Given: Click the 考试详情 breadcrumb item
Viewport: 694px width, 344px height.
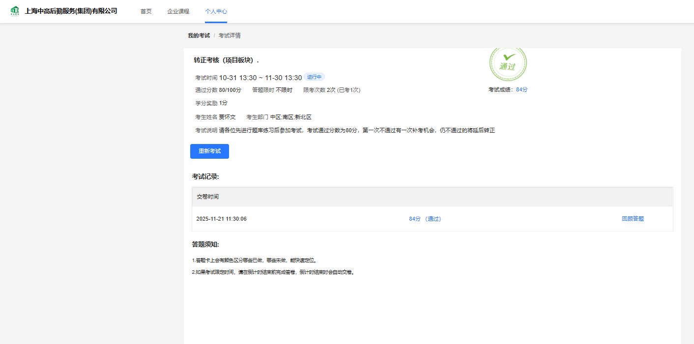Looking at the screenshot, I should (x=230, y=35).
